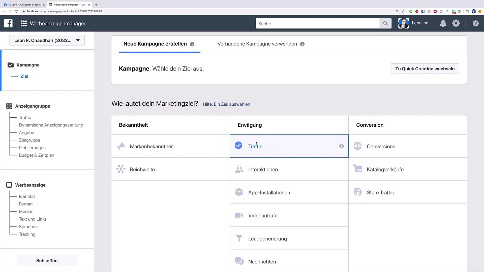Image resolution: width=484 pixels, height=272 pixels.
Task: Expand the Ziel campaign settings item
Action: [24, 76]
